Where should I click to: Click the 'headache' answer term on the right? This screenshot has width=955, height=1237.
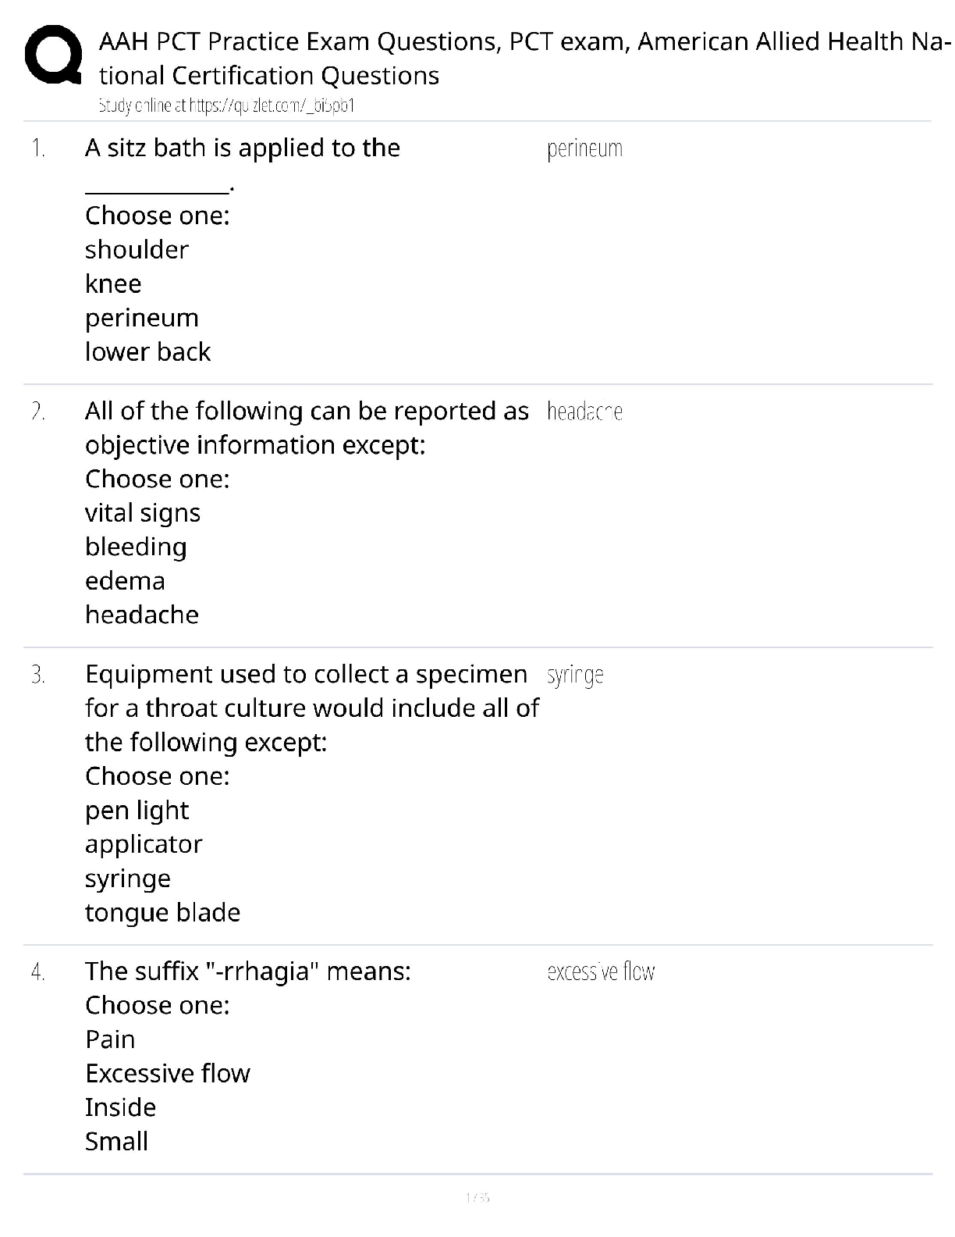584,411
